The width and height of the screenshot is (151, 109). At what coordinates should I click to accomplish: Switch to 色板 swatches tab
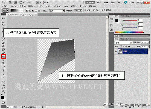(122, 16)
